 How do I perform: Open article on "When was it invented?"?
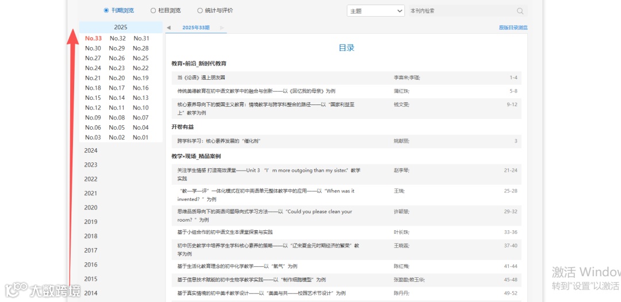[266, 195]
